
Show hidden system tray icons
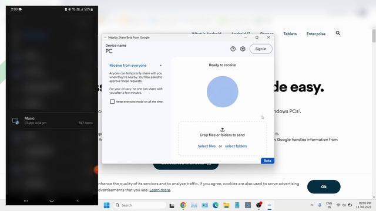(x=312, y=205)
